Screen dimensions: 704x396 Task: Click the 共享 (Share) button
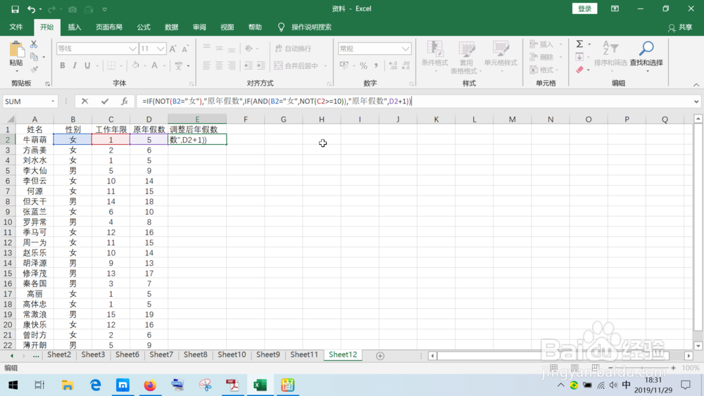[680, 27]
